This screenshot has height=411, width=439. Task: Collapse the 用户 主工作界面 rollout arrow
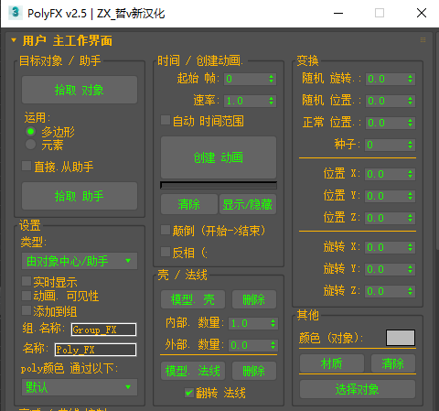pos(14,40)
